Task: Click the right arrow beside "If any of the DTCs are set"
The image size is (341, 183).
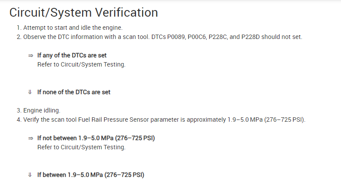Action: point(31,56)
